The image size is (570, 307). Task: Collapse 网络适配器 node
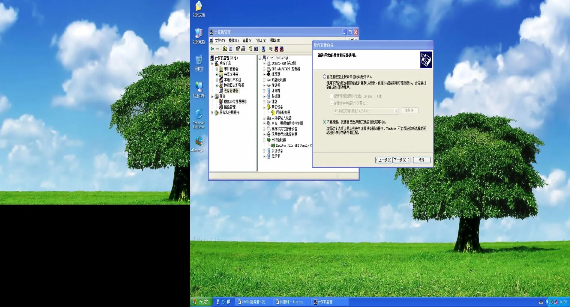(264, 140)
